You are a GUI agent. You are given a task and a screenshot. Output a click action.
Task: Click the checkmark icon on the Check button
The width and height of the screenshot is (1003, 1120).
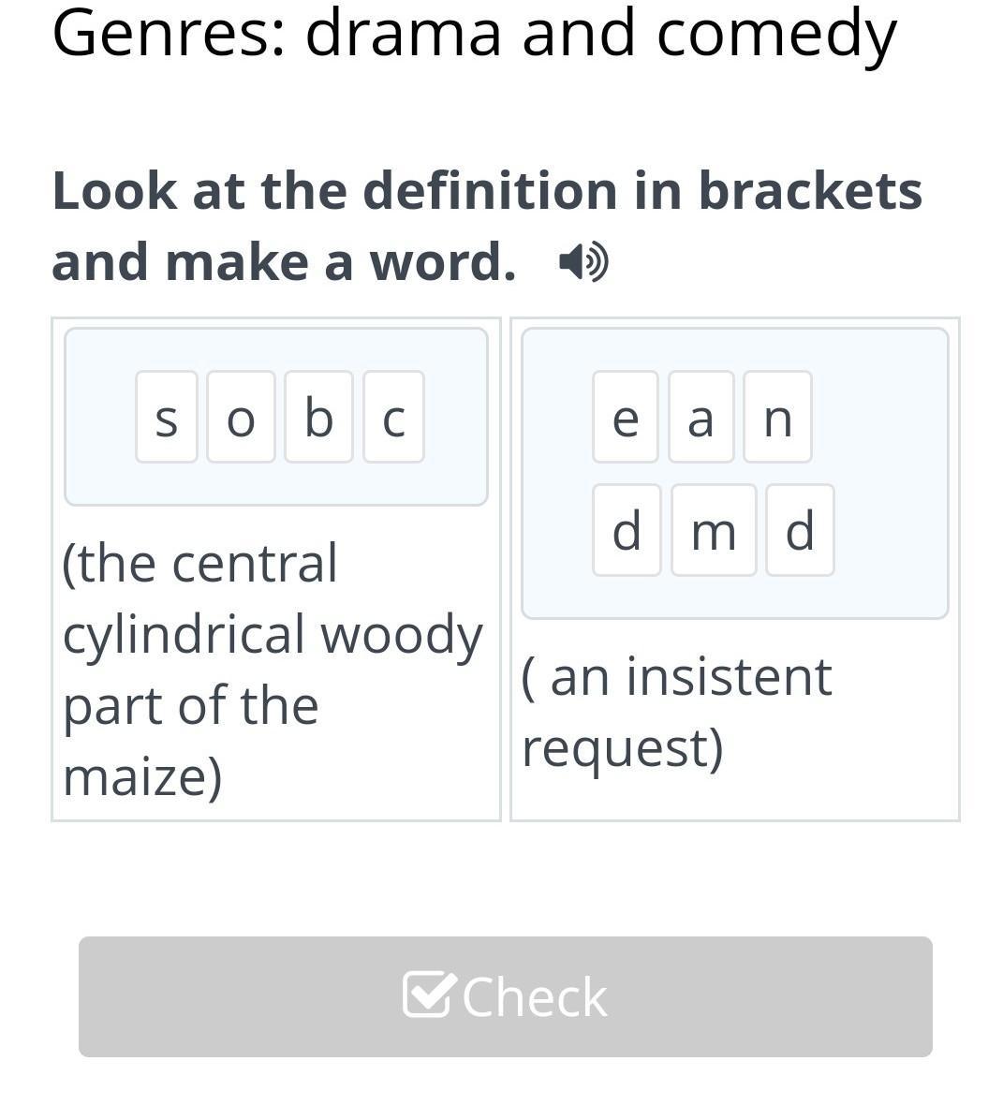[x=429, y=995]
